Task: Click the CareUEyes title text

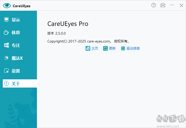Action: coord(21,6)
